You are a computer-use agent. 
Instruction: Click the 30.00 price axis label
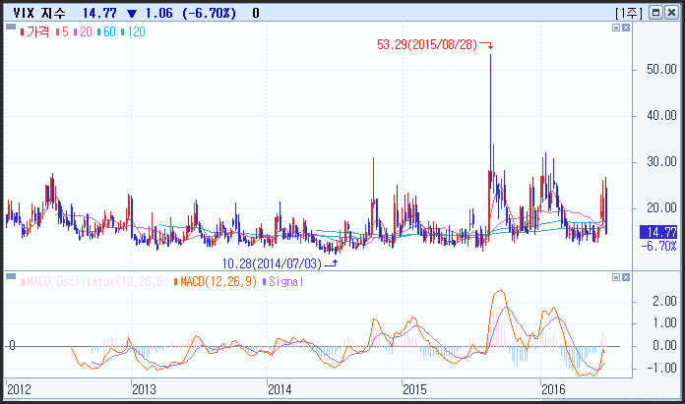[661, 162]
